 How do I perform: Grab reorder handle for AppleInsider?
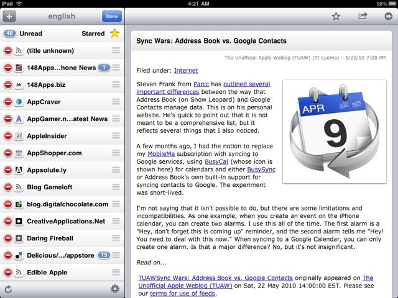point(116,136)
